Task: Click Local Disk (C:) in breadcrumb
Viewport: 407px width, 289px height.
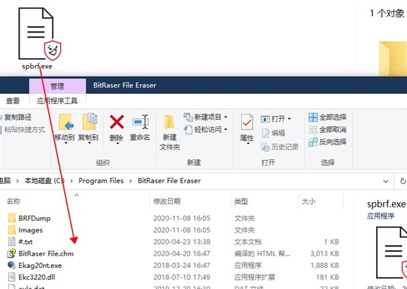Action: 44,181
